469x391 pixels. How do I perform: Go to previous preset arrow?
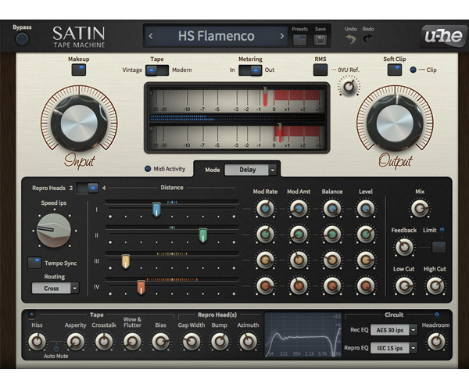click(x=151, y=36)
